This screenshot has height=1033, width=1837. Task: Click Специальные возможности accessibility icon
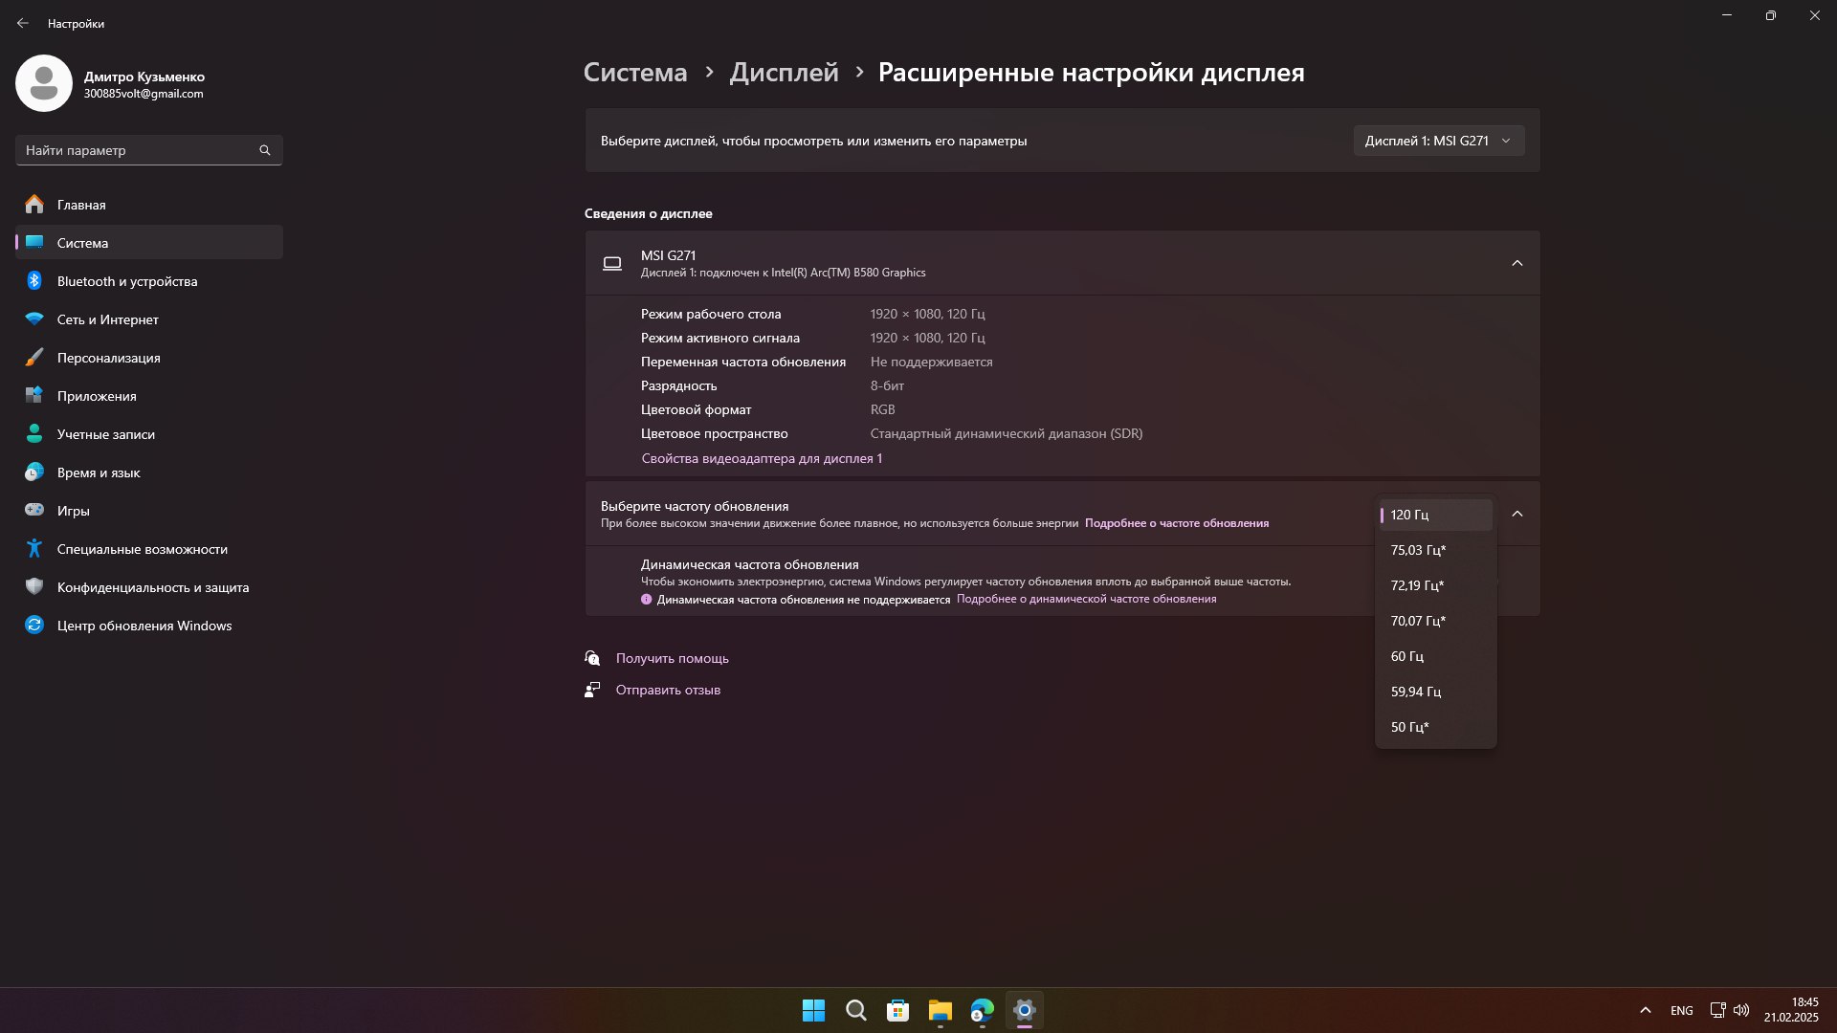(34, 549)
